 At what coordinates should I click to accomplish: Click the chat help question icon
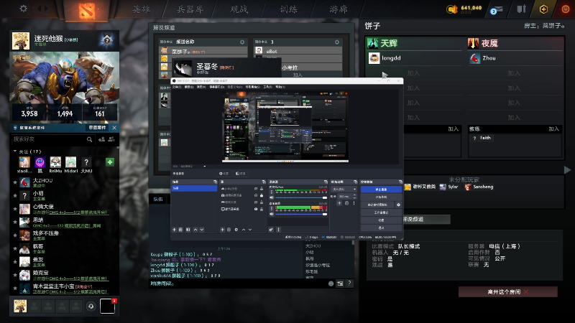coord(349,283)
